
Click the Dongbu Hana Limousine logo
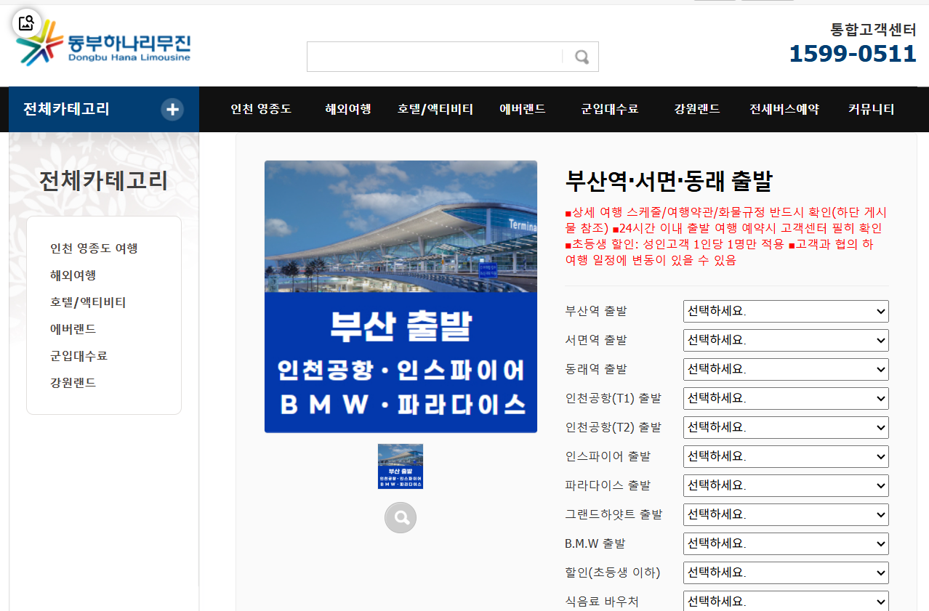pos(103,42)
